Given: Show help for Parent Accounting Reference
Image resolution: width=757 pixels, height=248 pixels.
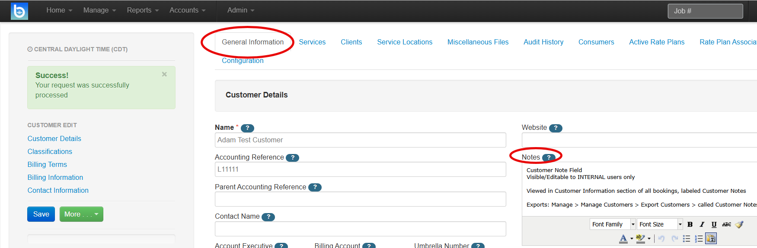Looking at the screenshot, I should [x=315, y=187].
